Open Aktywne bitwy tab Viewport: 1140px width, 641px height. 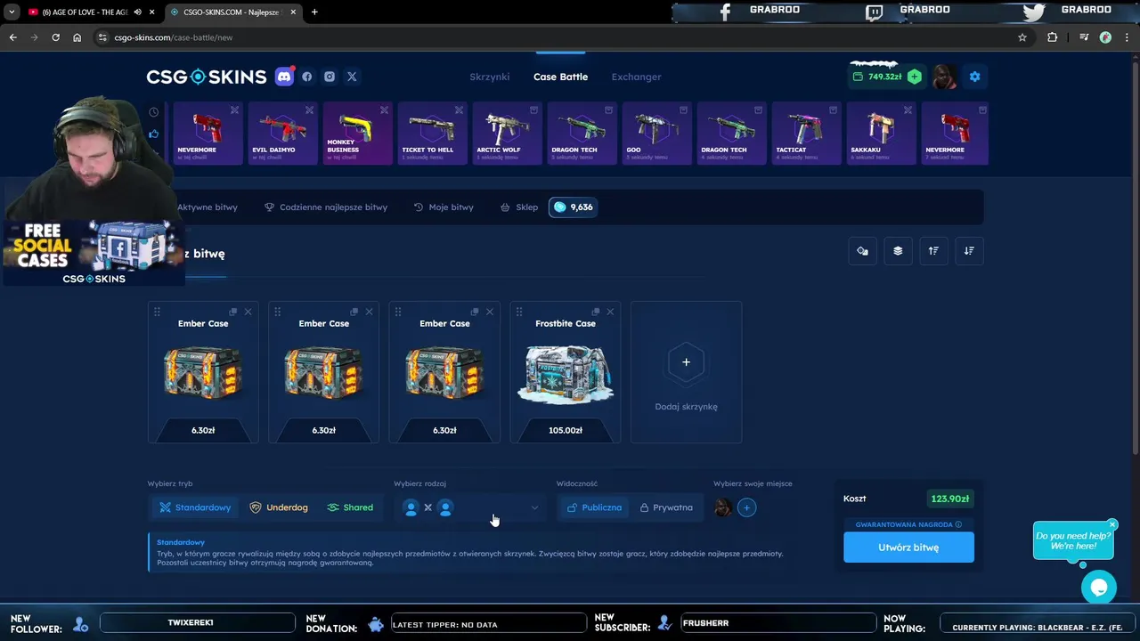coord(207,207)
